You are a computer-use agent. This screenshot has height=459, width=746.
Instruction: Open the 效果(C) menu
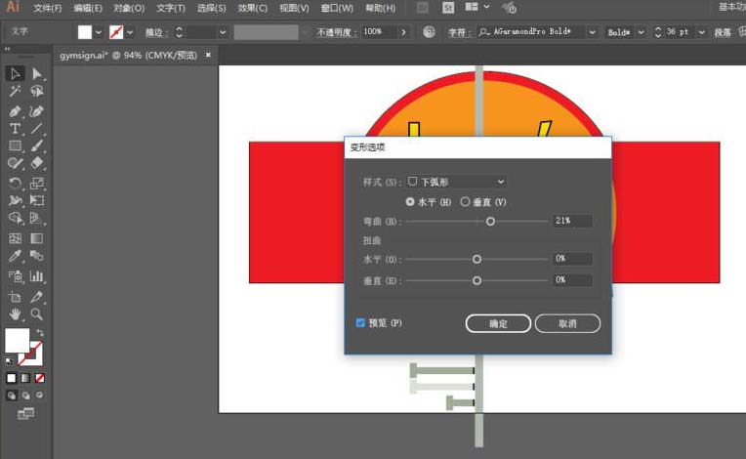coord(251,8)
